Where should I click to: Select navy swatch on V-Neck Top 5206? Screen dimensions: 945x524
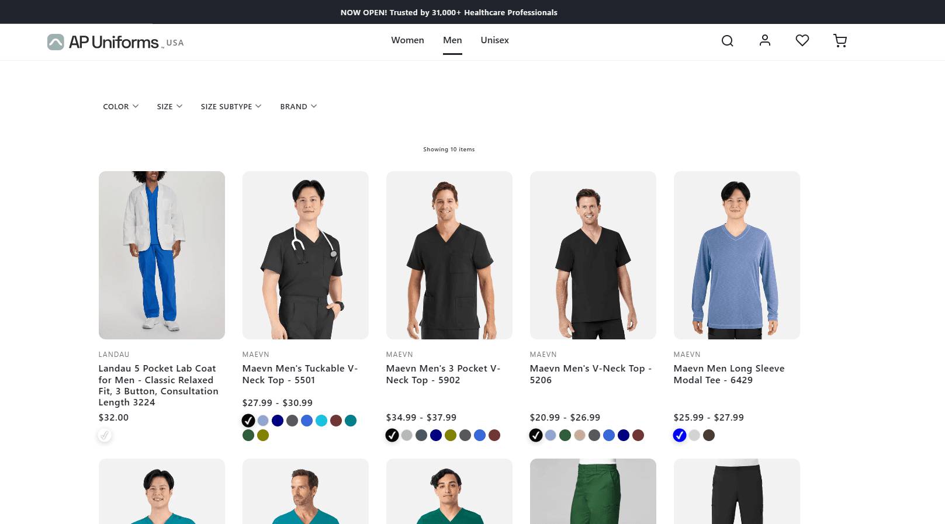pos(624,435)
